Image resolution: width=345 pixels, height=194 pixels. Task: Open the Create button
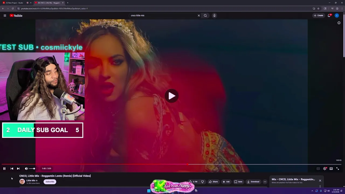pyautogui.click(x=318, y=16)
